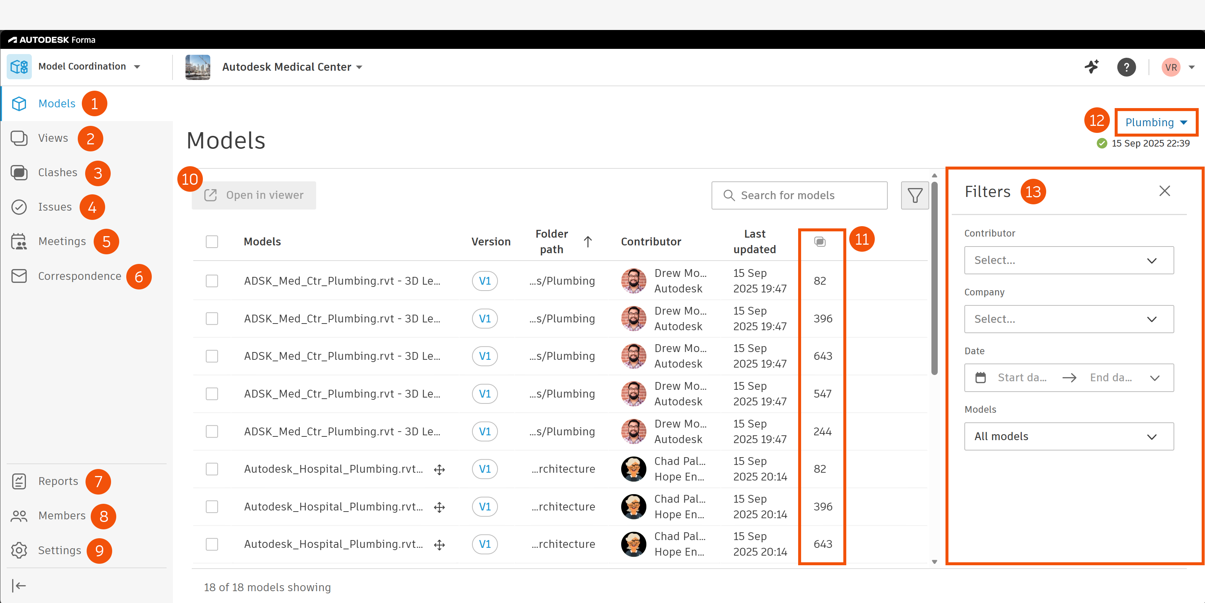The width and height of the screenshot is (1205, 603).
Task: Click the move icon on last Autodesk_Hospital_Plumbing row
Action: click(x=439, y=545)
